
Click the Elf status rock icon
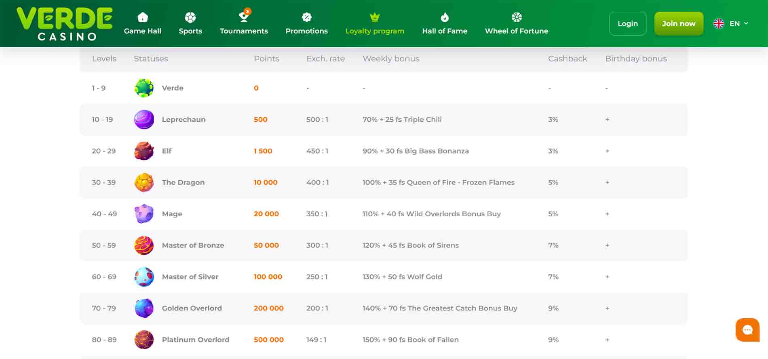coord(144,151)
